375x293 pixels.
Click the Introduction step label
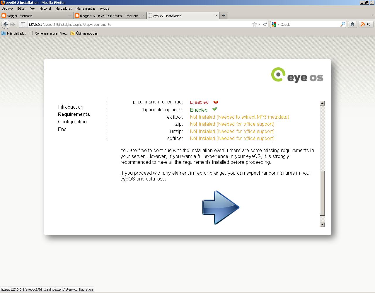(x=71, y=107)
